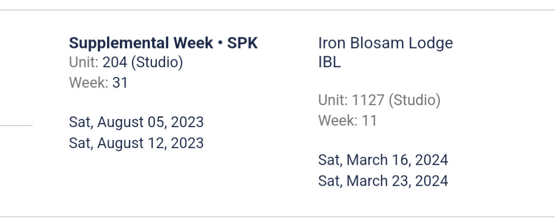Select the date Sat, March 23, 2024
The height and width of the screenshot is (221, 555).
pyautogui.click(x=383, y=181)
